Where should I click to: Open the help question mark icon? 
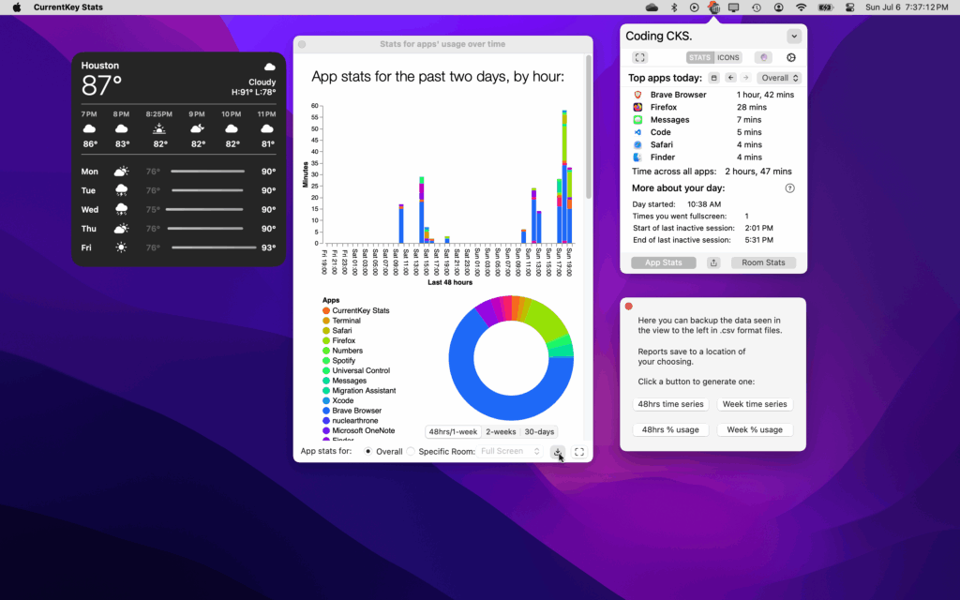pos(789,188)
